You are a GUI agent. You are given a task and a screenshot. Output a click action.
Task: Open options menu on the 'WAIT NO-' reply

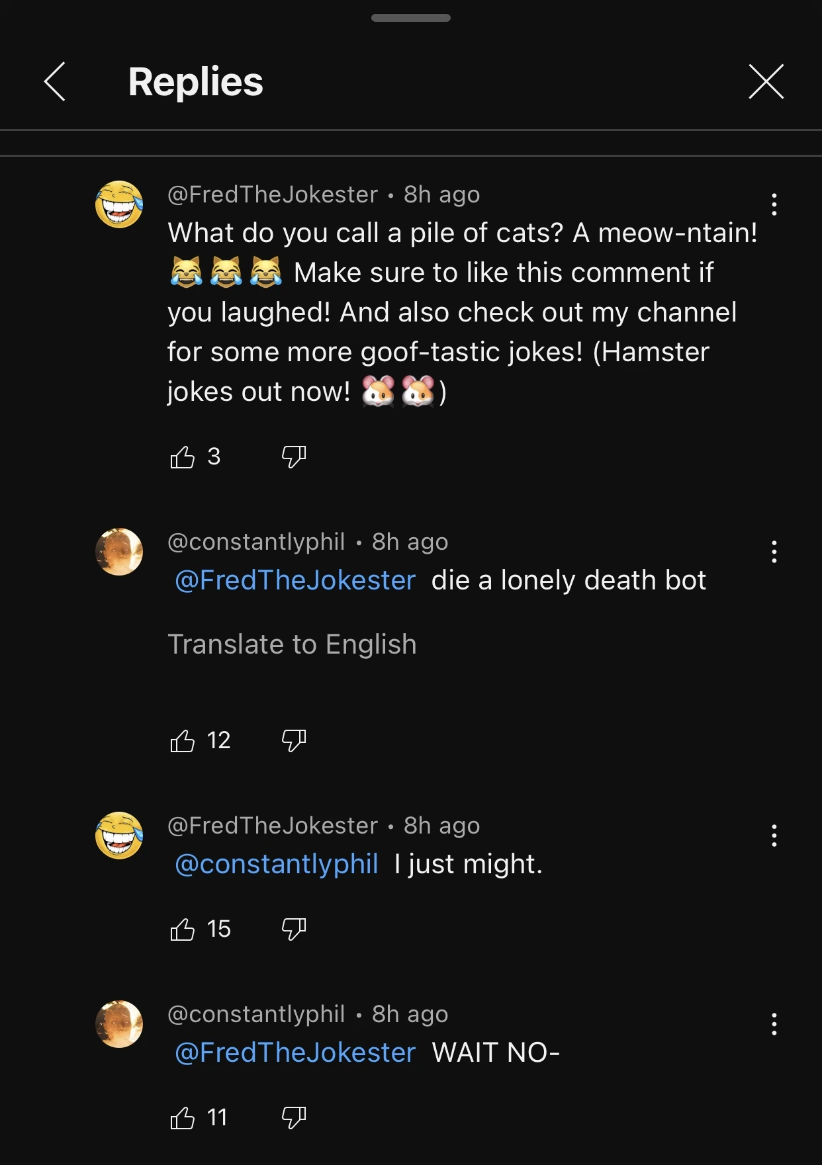pos(774,1024)
